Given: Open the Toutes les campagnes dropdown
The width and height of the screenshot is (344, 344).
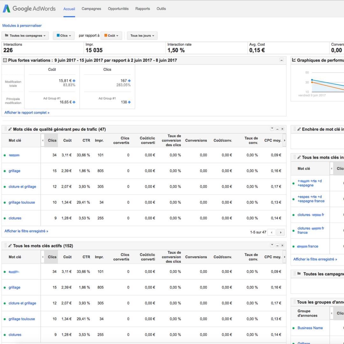Looking at the screenshot, I should click(25, 36).
